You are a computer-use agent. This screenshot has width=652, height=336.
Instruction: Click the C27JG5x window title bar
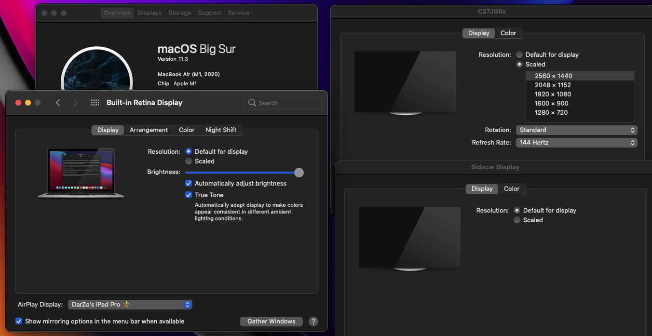[491, 12]
